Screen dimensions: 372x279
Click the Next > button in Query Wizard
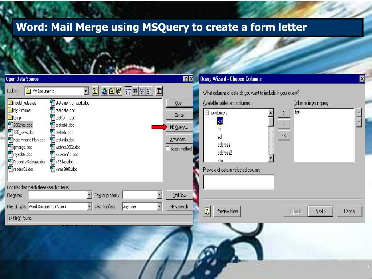(x=320, y=211)
